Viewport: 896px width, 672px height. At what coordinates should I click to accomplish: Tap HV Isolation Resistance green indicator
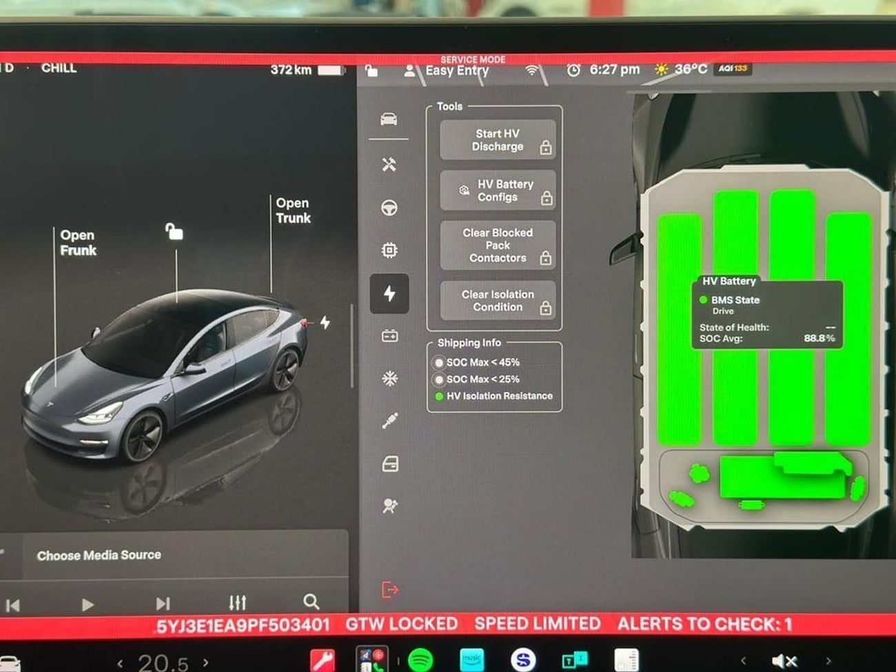pos(439,397)
